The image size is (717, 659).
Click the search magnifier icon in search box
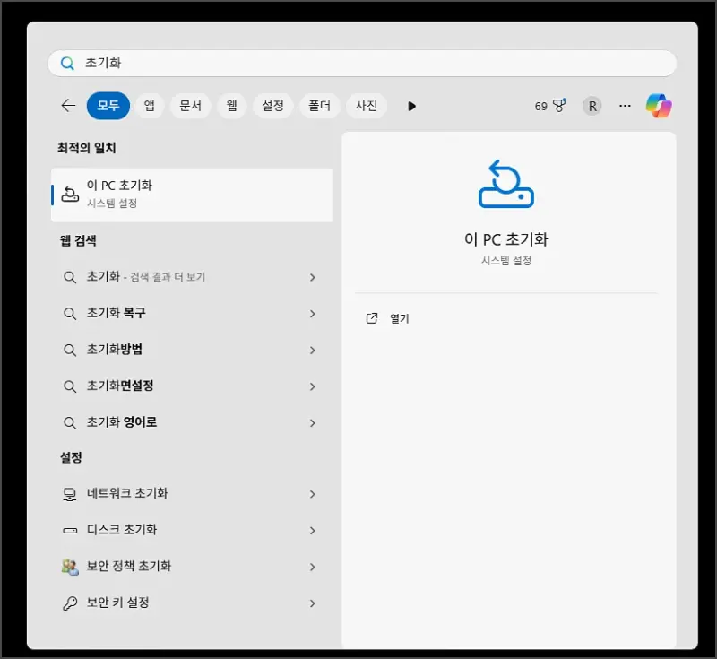click(x=67, y=63)
